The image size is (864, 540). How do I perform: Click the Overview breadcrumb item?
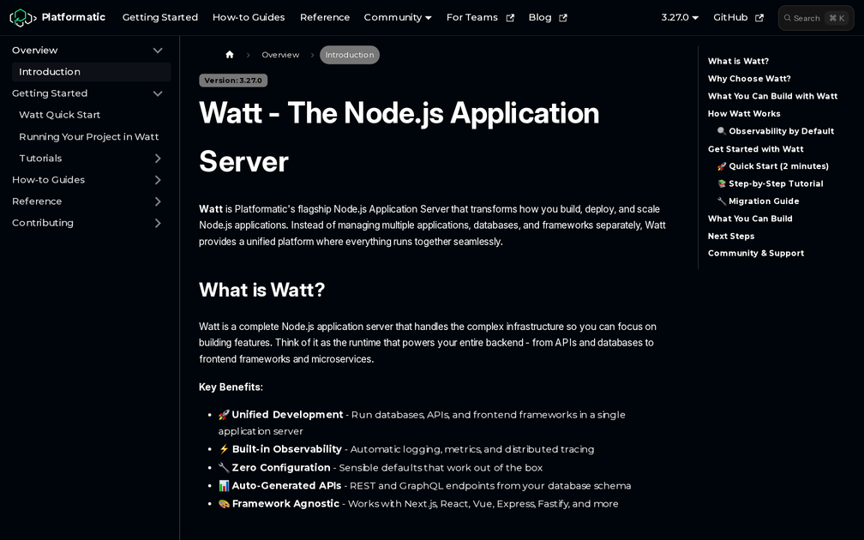[x=280, y=54]
